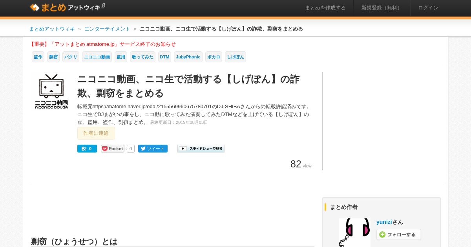This screenshot has height=247, width=471.
Task: Open the ログイン link
Action: 428,8
